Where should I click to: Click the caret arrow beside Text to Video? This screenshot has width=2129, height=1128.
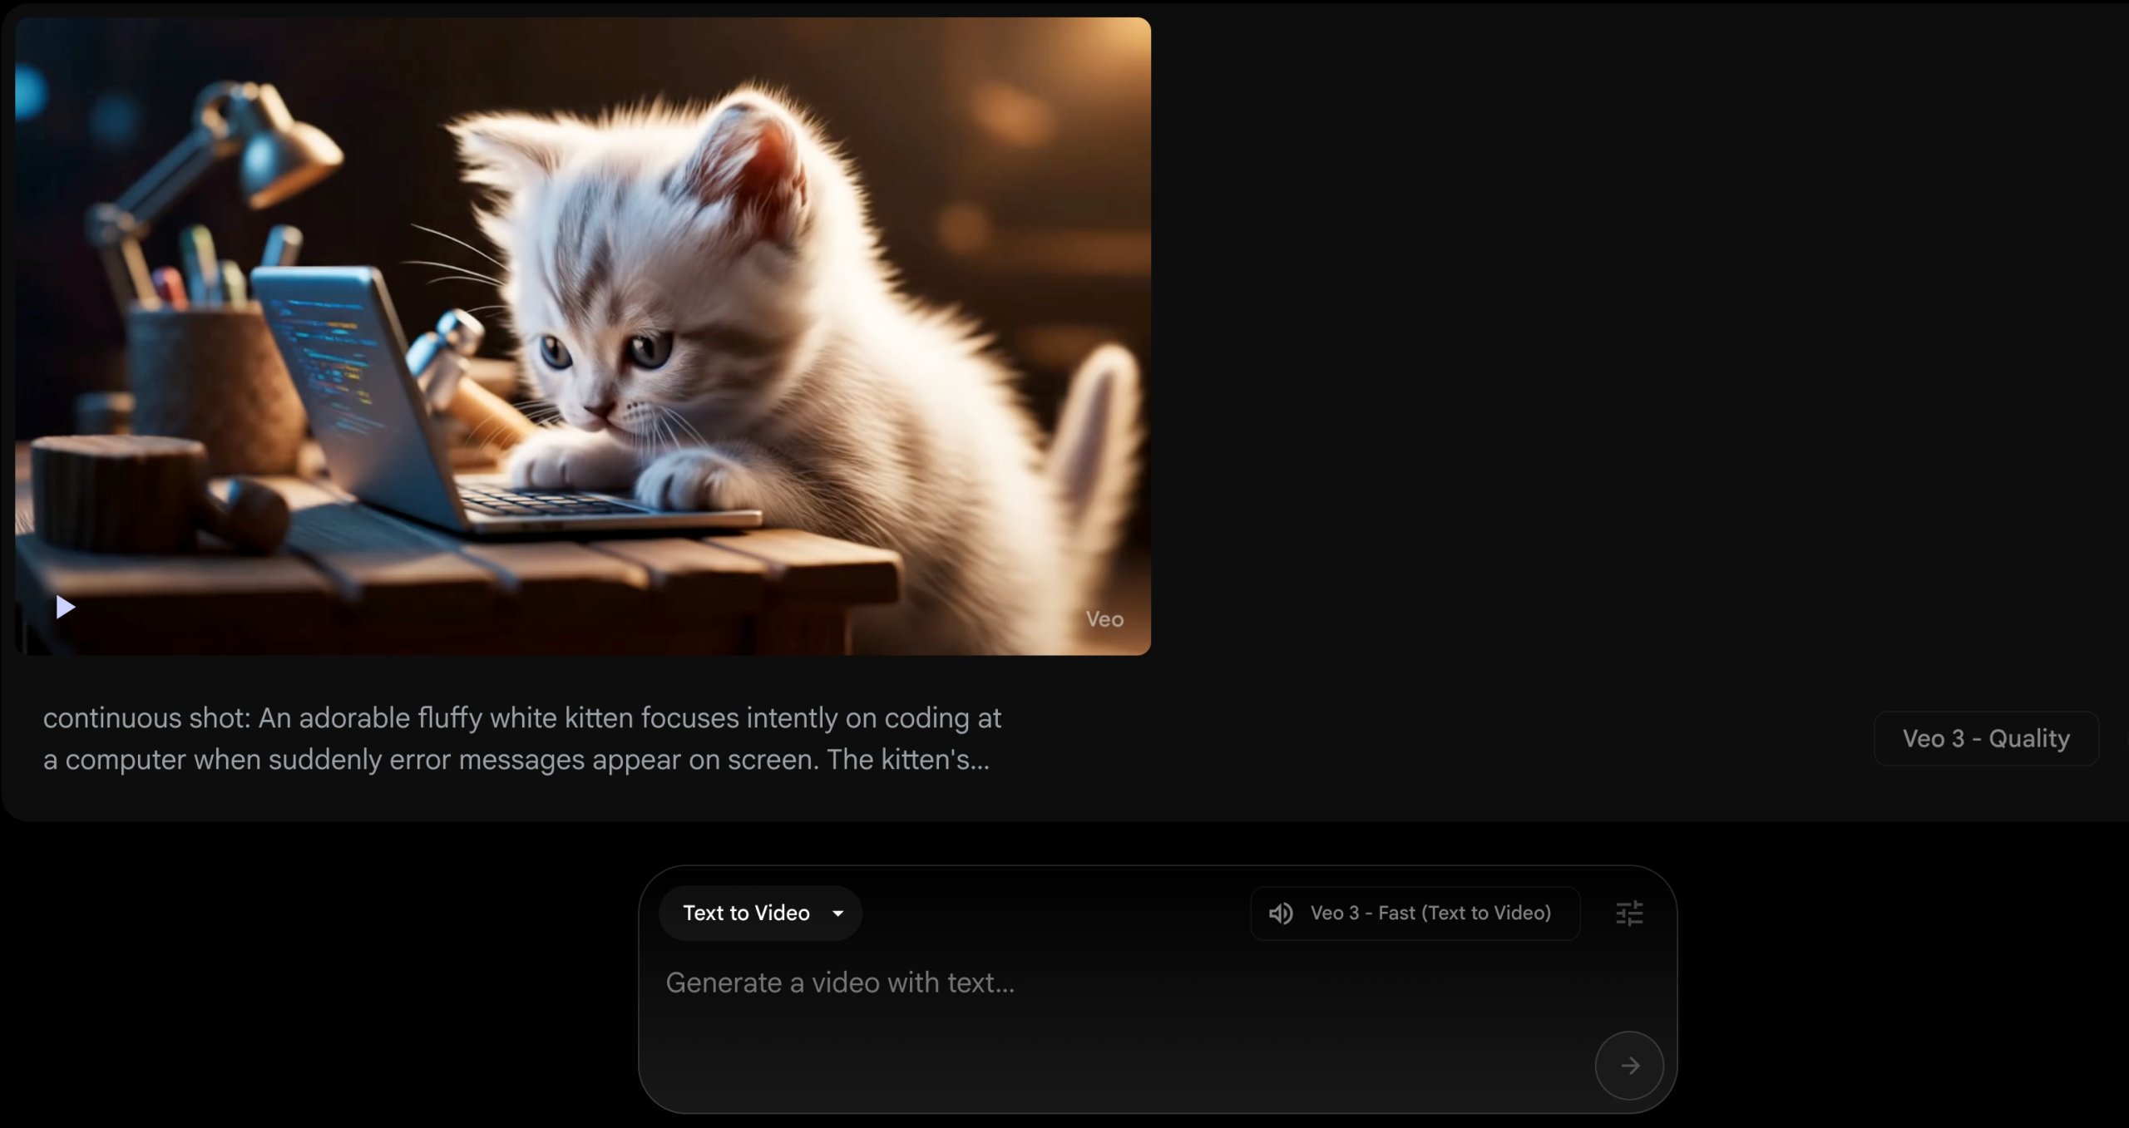point(837,914)
